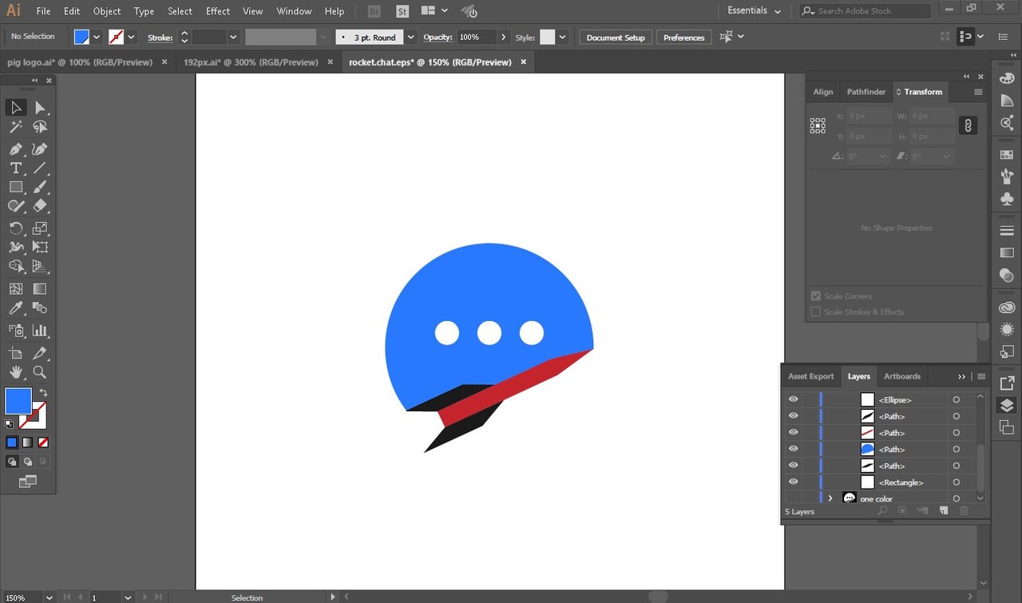Image resolution: width=1022 pixels, height=603 pixels.
Task: Toggle Scale Corners checkbox
Action: (816, 296)
